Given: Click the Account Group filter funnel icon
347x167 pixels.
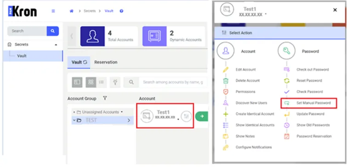Looking at the screenshot, I should (105, 98).
